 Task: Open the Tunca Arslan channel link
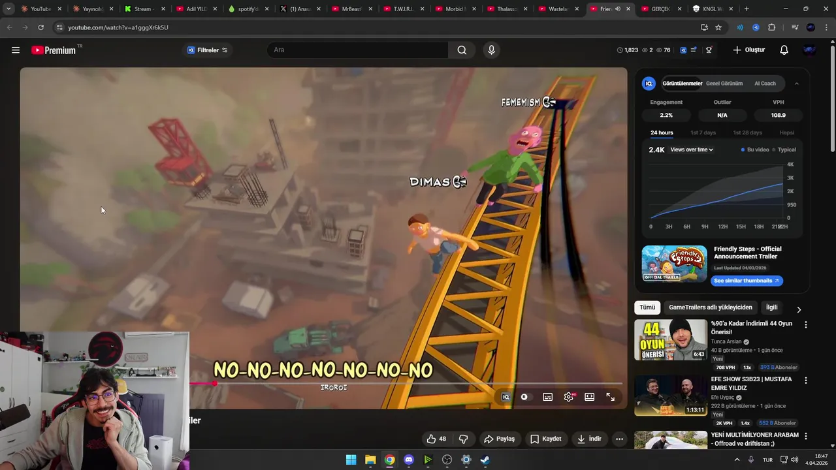tap(726, 341)
